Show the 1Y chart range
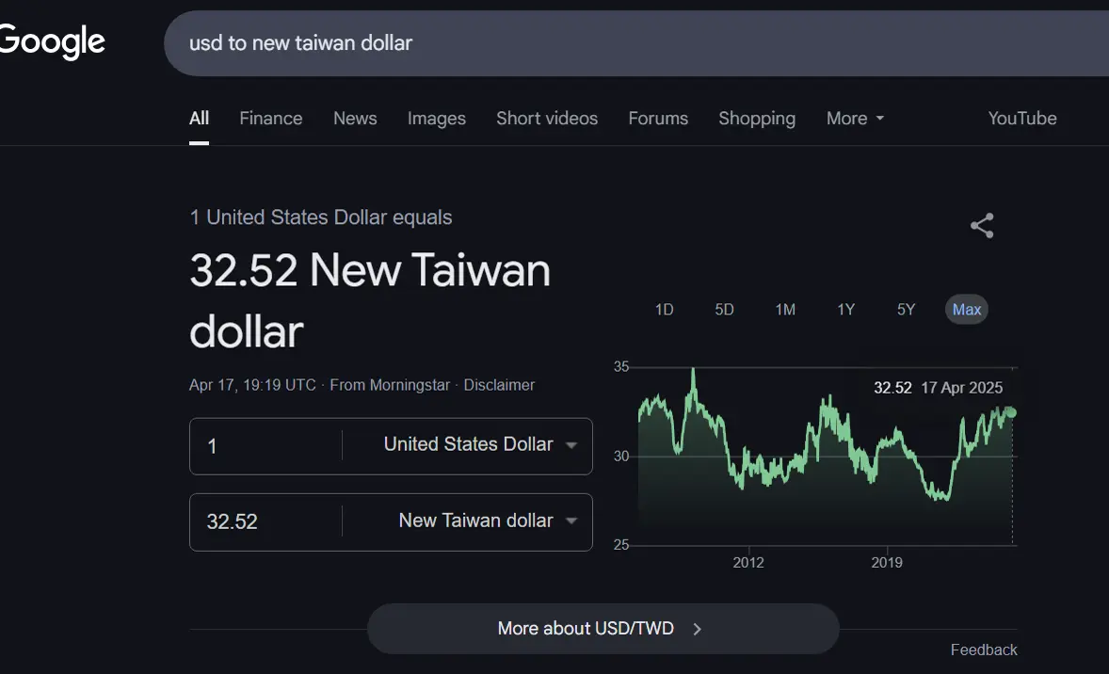This screenshot has height=674, width=1109. (x=845, y=310)
